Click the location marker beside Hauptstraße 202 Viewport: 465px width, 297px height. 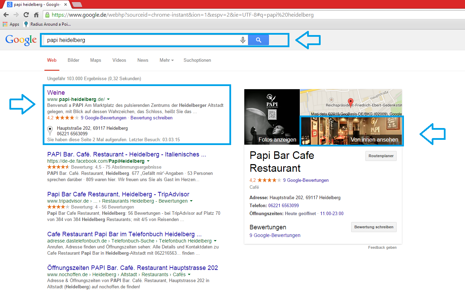(x=50, y=131)
